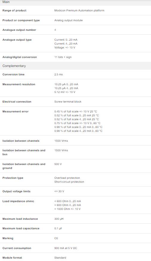Viewport: 151px width, 261px height.
Task: Click the Overload protection text
Action: 67,178
